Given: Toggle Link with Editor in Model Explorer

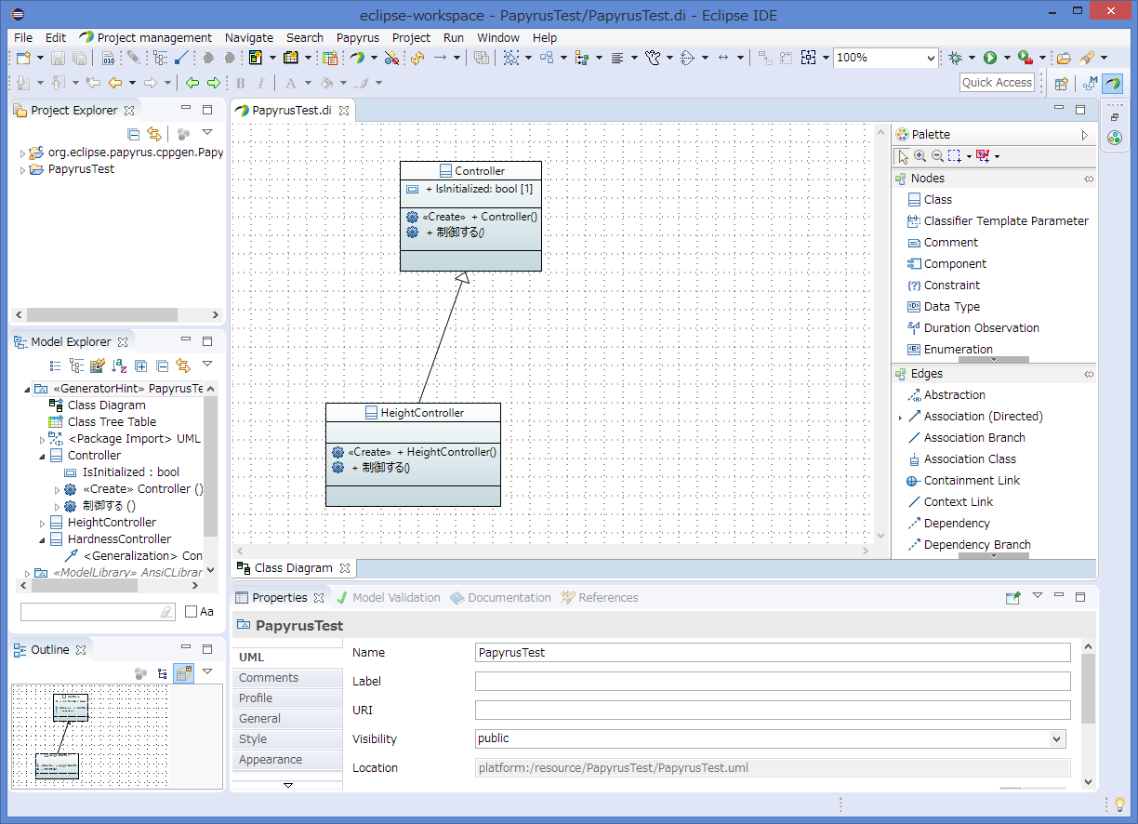Looking at the screenshot, I should click(182, 366).
